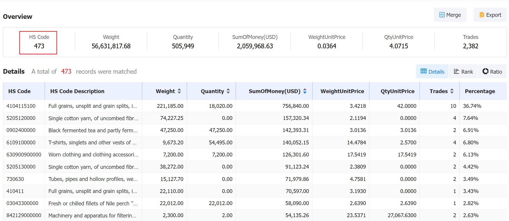
Task: Click the QtyUnitPrice value 27,067.6300
Action: (x=402, y=215)
